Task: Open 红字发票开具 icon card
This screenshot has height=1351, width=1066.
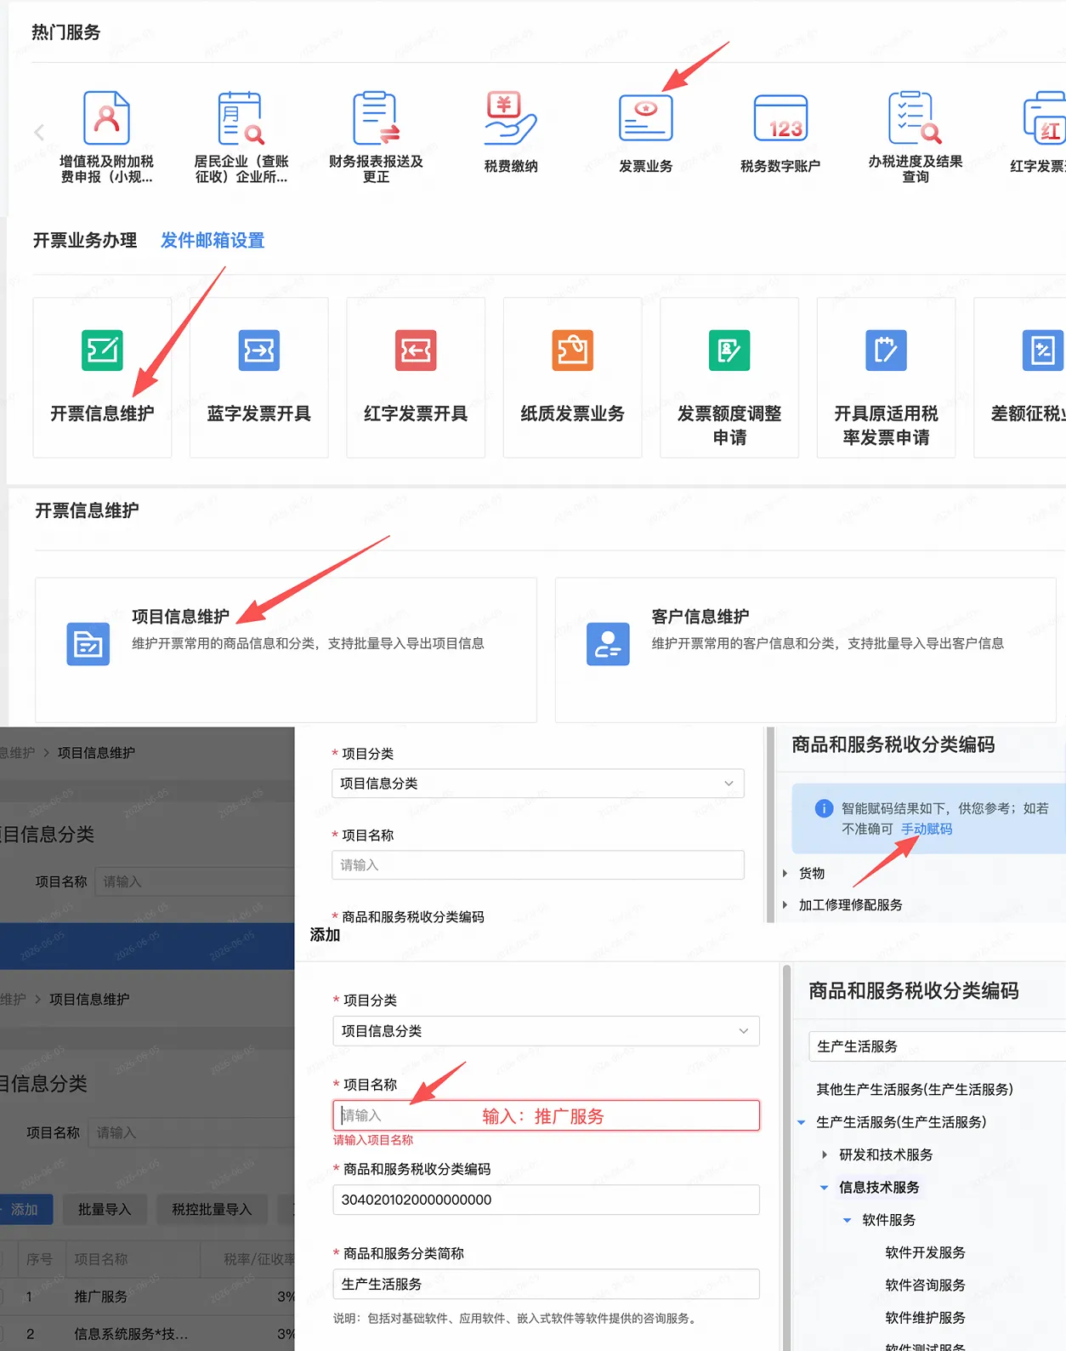Action: [x=416, y=351]
